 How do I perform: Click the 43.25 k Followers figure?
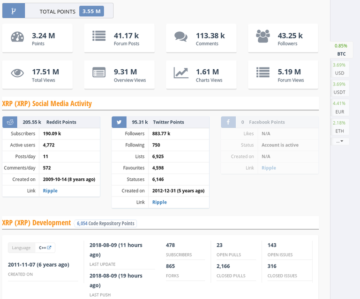(x=290, y=36)
